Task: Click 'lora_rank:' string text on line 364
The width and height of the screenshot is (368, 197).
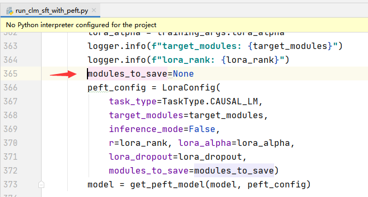Action: pyautogui.click(x=189, y=60)
